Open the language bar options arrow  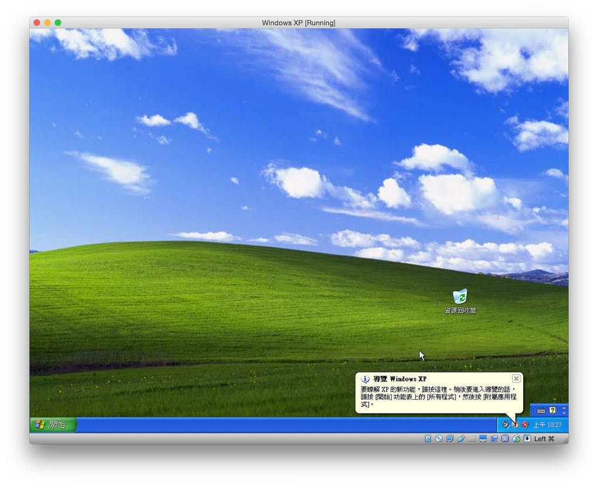point(564,413)
